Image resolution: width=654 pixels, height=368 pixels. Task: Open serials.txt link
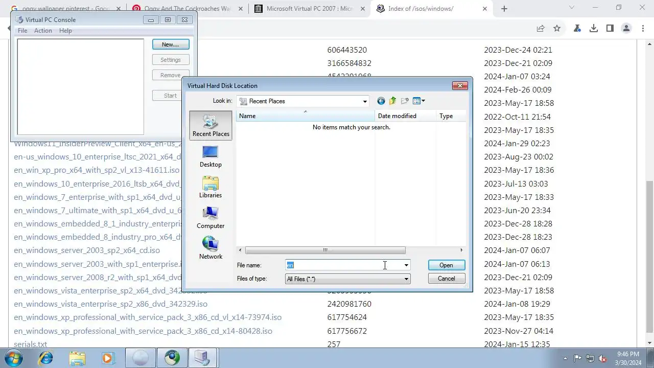pyautogui.click(x=30, y=344)
